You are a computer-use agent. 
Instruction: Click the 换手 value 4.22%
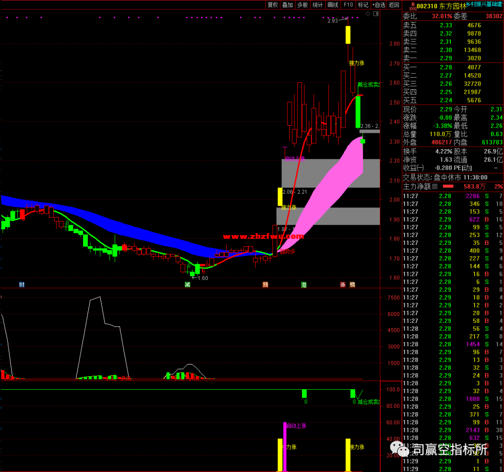pos(444,151)
